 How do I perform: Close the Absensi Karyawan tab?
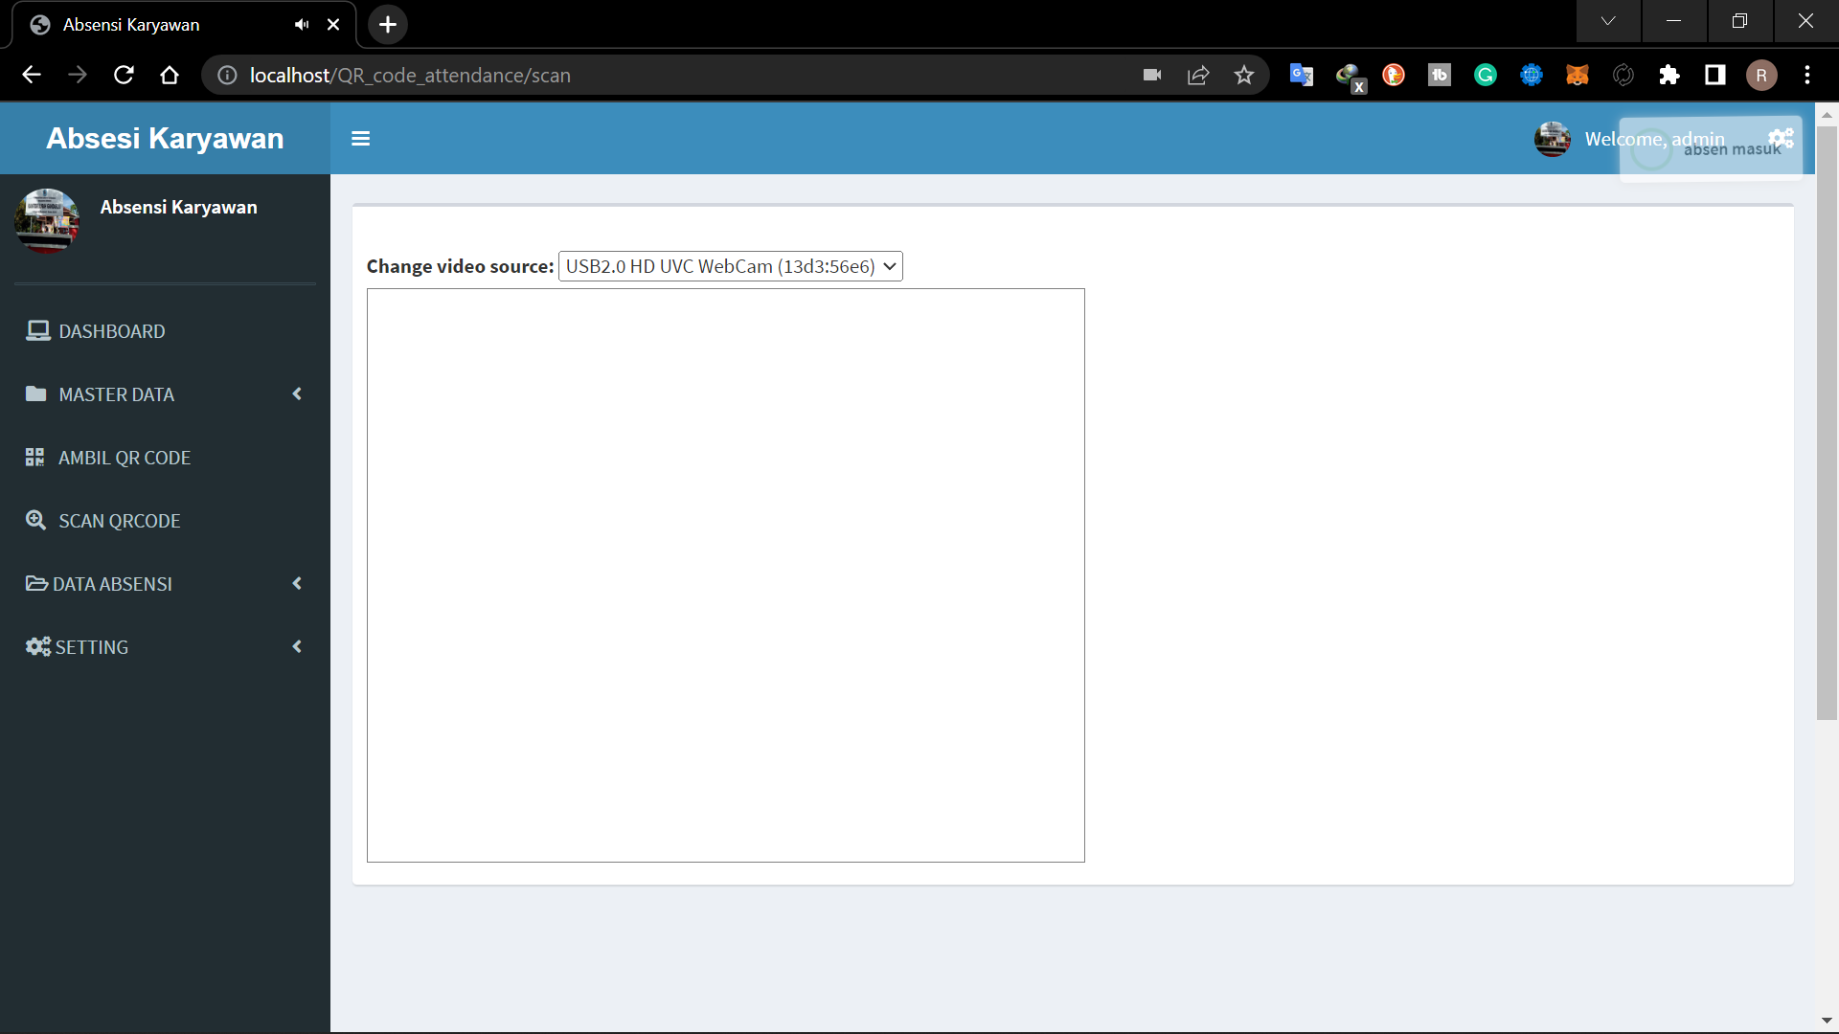(333, 24)
